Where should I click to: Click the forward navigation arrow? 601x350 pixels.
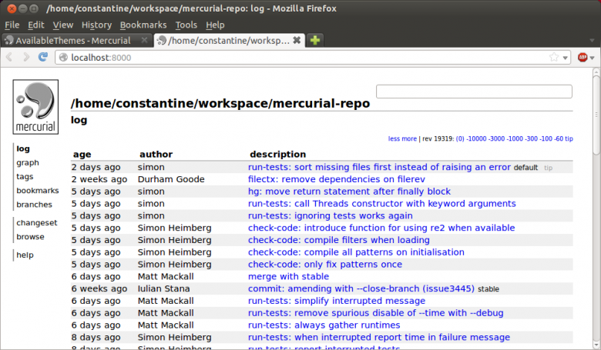click(x=26, y=58)
